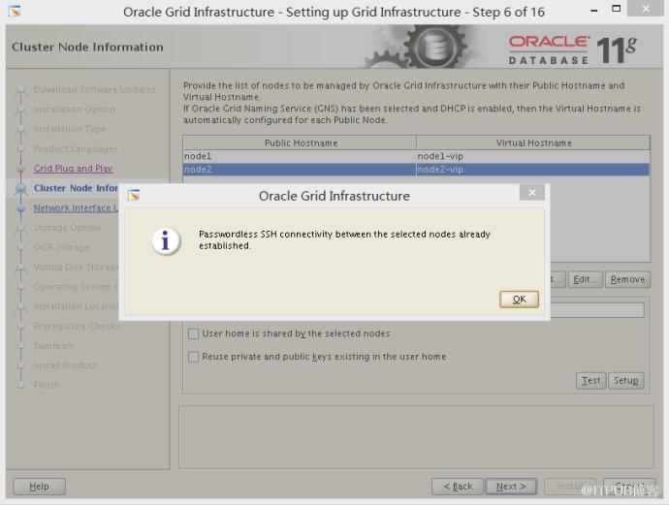This screenshot has width=669, height=505.
Task: Open the Network Interface Usage step link
Action: click(x=76, y=207)
